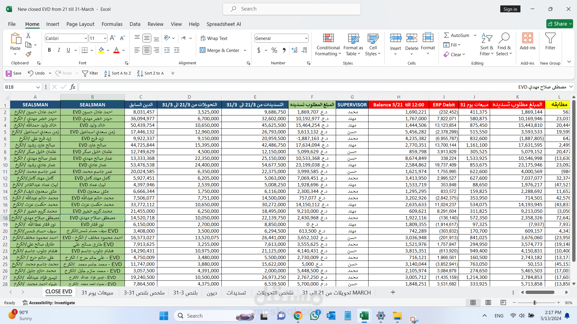Expand the formula bar chevron
This screenshot has height=324, width=577.
coord(571,87)
